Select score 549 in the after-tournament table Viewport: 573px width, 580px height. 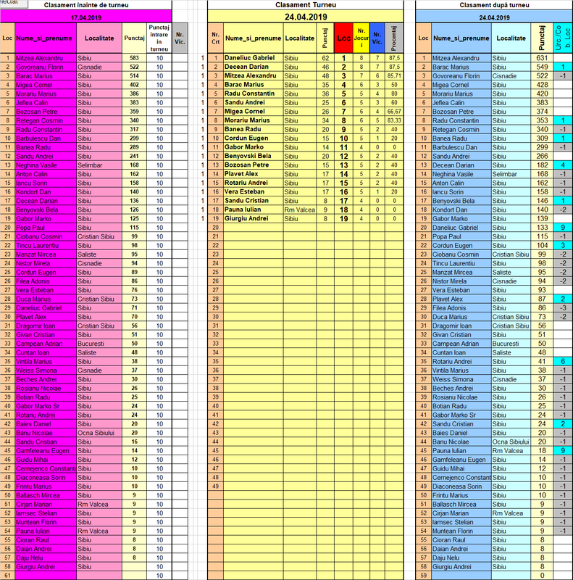point(542,67)
